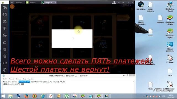Open the Правка menu in Notepad
The width and height of the screenshot is (177, 99).
pos(11,79)
